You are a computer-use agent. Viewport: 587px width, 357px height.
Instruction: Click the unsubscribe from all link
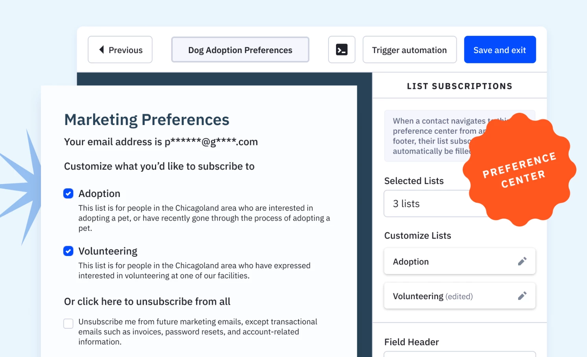[147, 301]
